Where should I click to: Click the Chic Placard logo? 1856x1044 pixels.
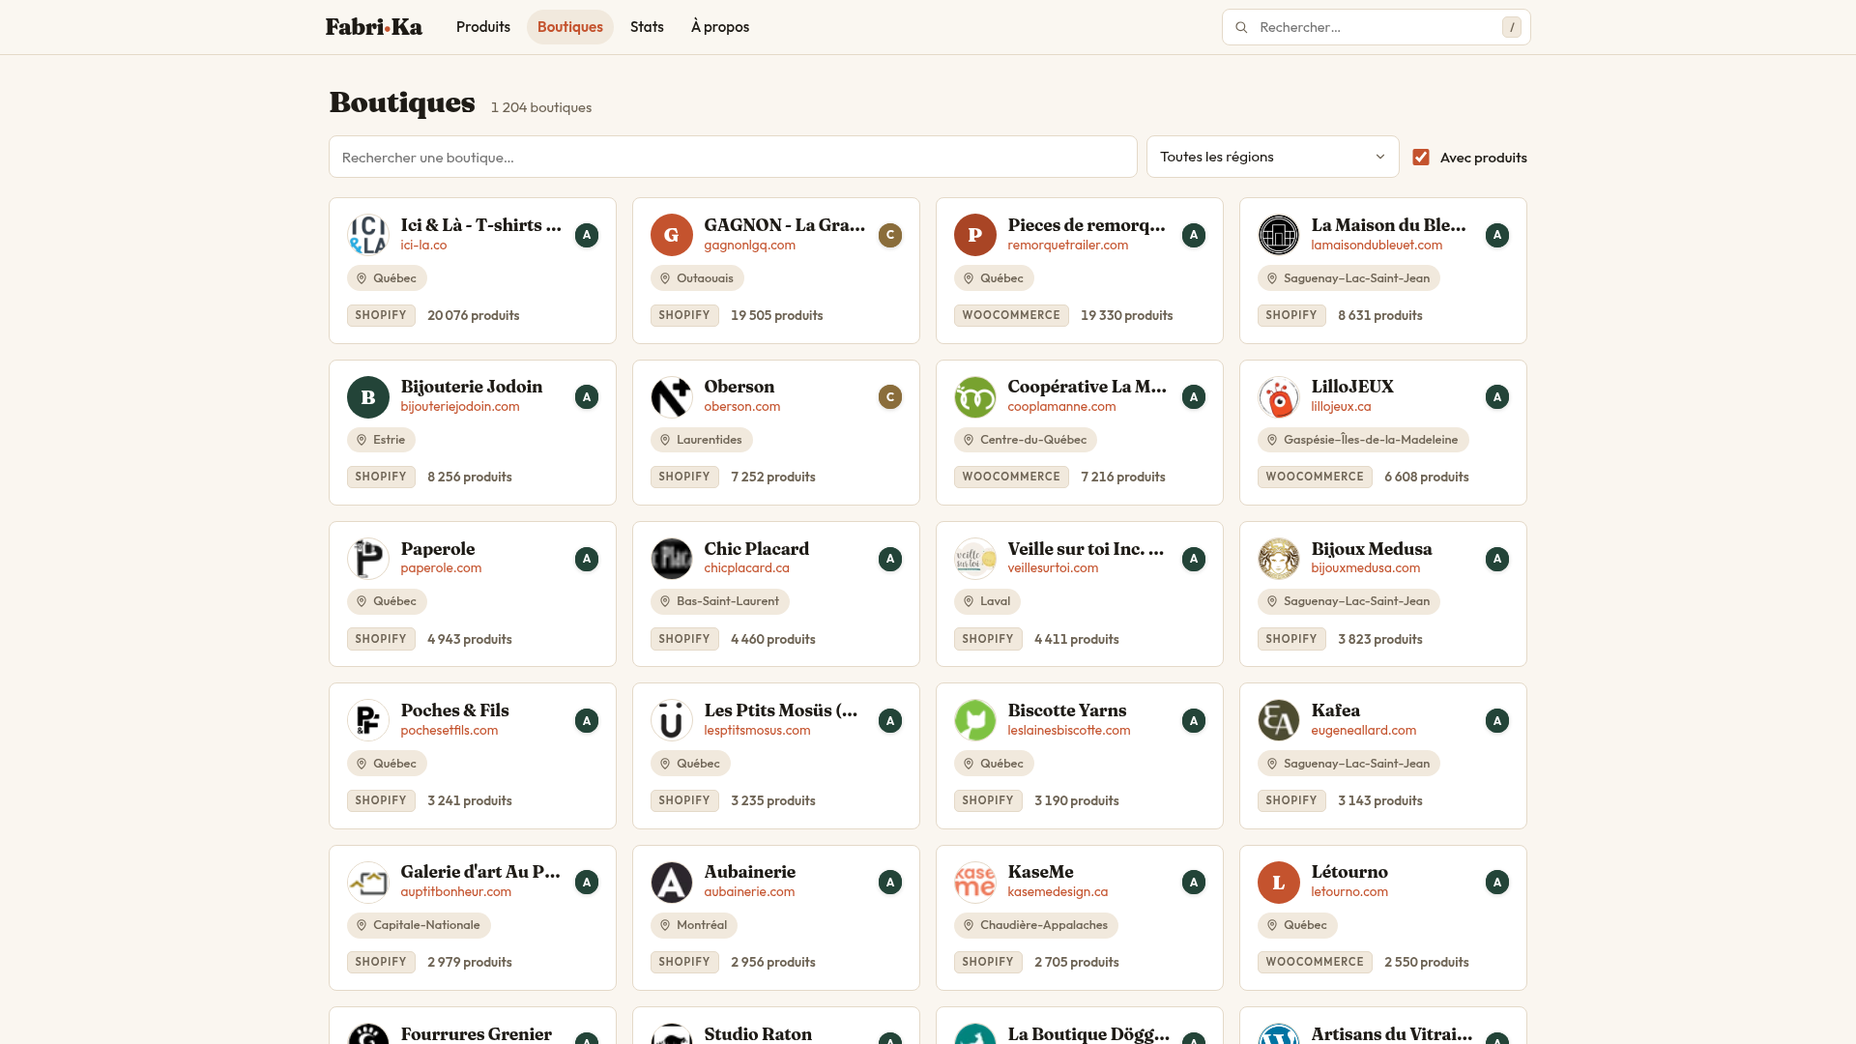point(672,559)
